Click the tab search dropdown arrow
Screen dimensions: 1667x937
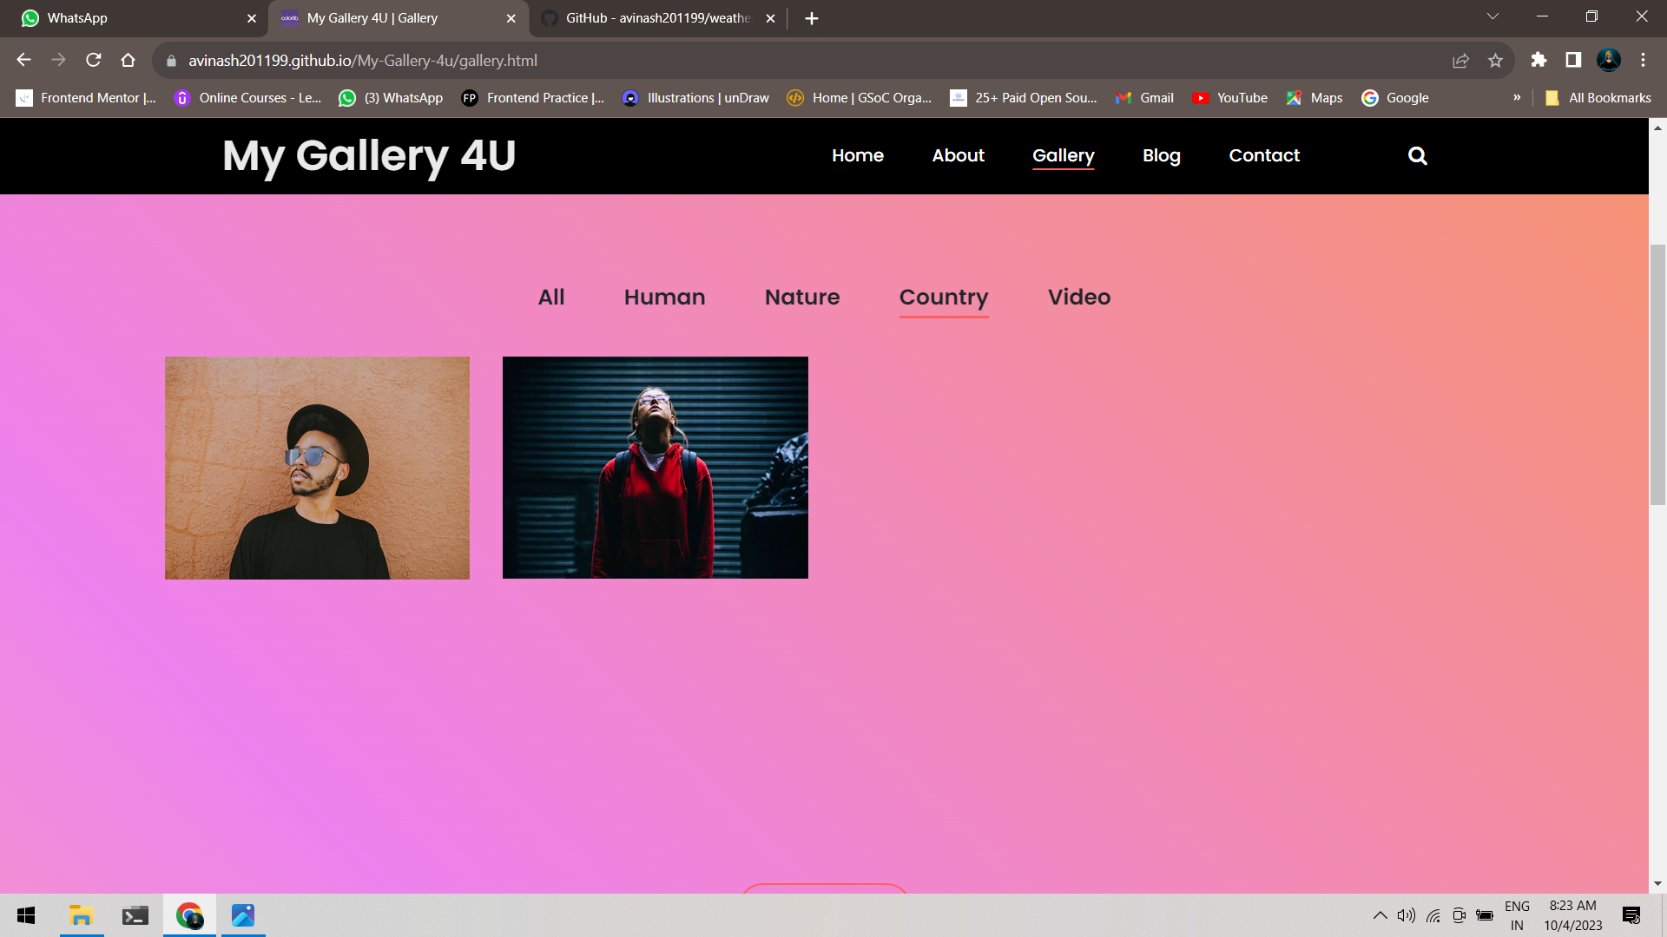coord(1492,16)
